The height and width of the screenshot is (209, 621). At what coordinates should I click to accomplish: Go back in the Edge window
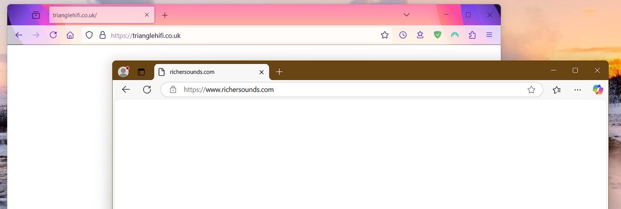[126, 89]
